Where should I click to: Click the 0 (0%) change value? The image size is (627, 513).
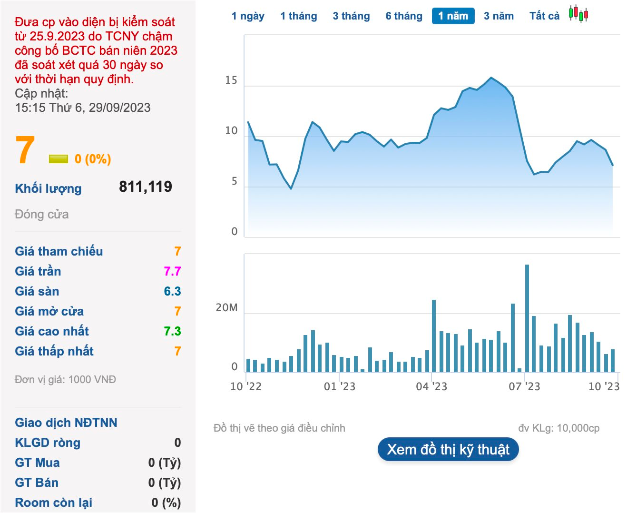coord(93,159)
